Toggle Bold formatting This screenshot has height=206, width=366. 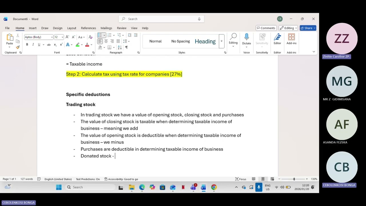27,45
